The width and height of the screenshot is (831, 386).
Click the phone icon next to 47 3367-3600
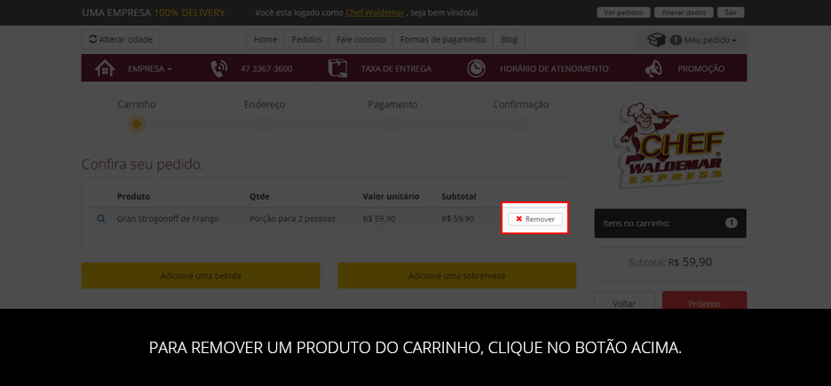click(x=219, y=69)
